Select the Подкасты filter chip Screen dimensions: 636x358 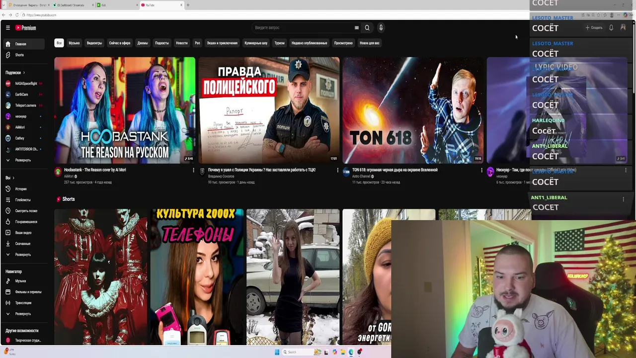point(162,43)
